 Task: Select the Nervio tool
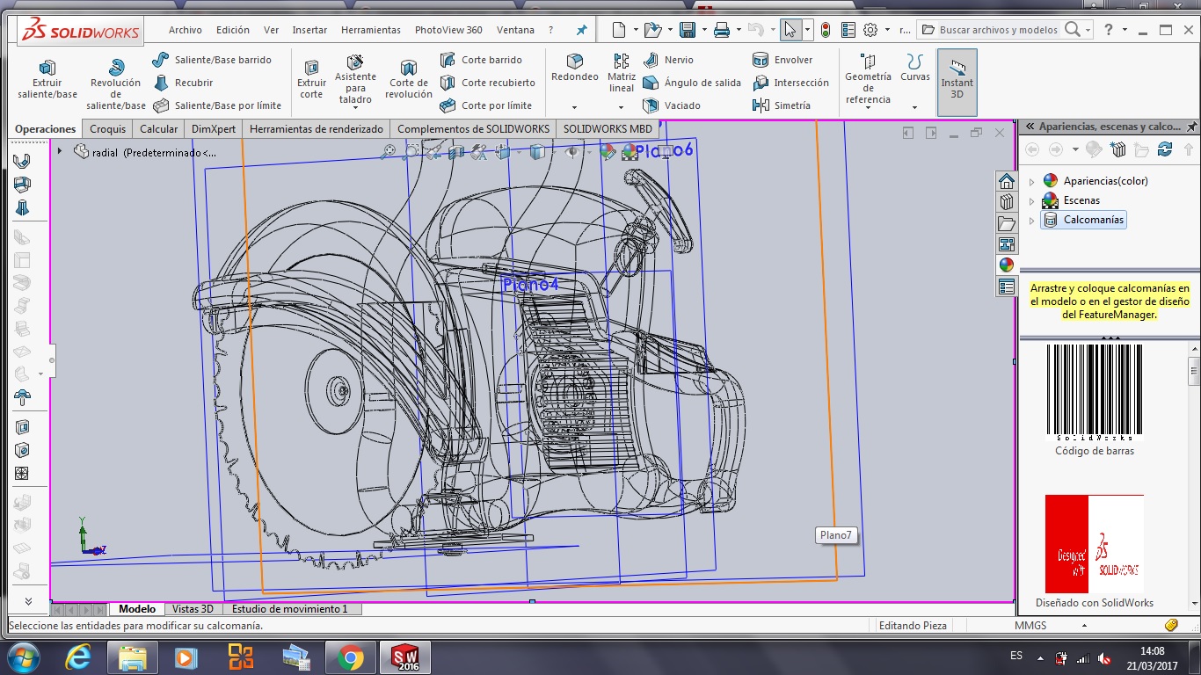(668, 60)
